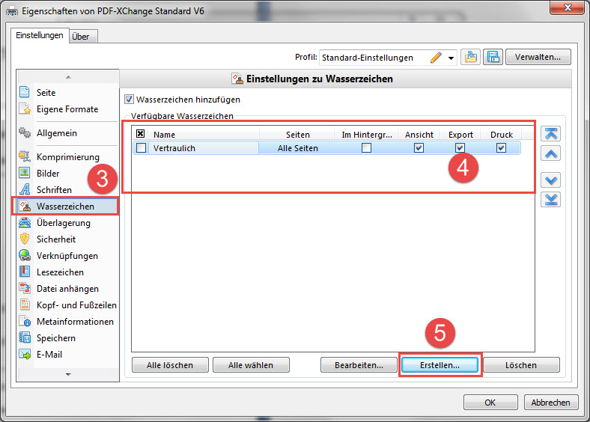Select the Einstellungen tab
Image resolution: width=590 pixels, height=422 pixels.
click(x=40, y=35)
